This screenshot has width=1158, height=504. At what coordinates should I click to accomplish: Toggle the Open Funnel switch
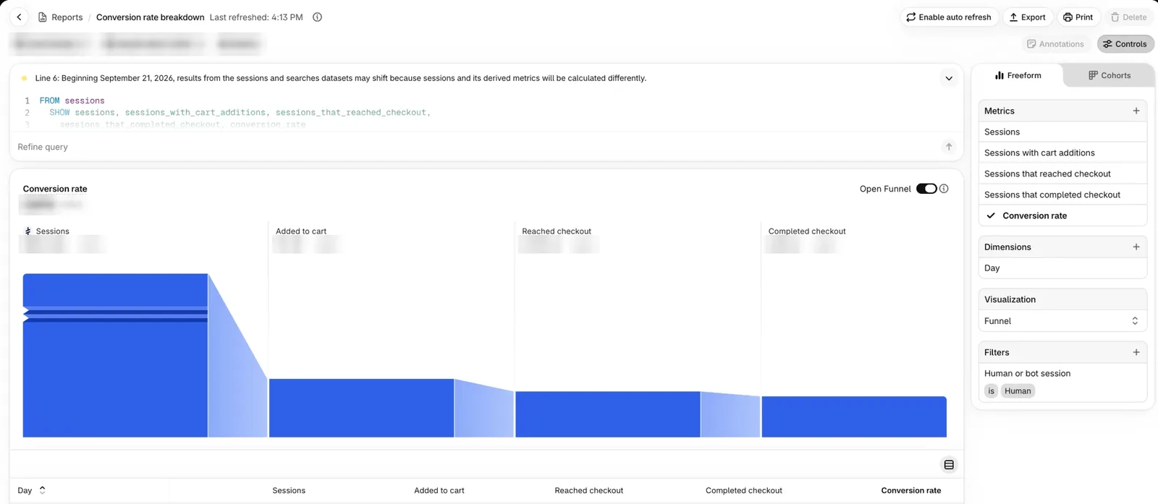click(x=926, y=189)
